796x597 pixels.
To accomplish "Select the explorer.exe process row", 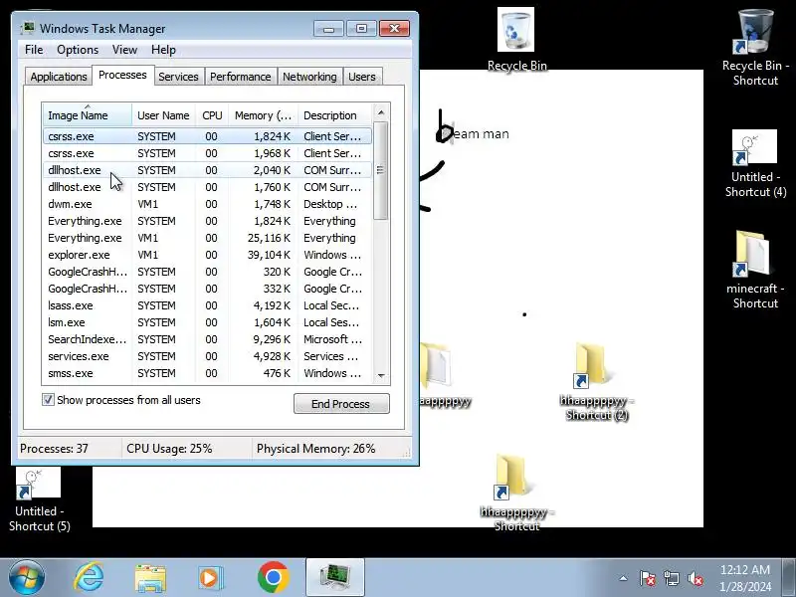I will 208,255.
